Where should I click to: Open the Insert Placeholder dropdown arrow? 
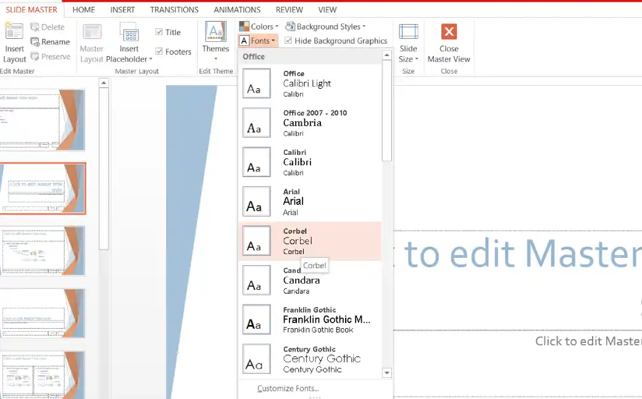tap(151, 59)
